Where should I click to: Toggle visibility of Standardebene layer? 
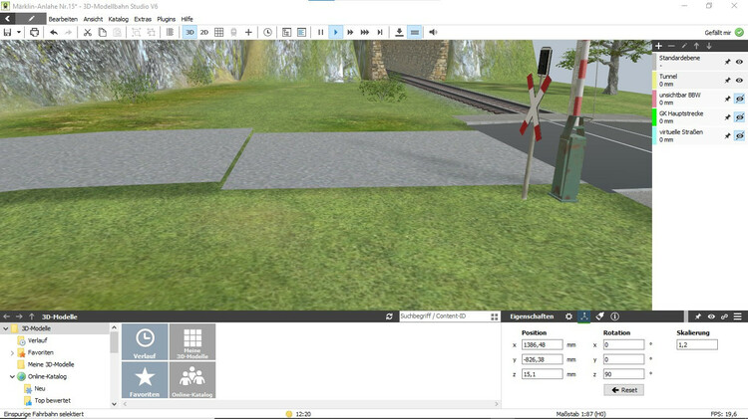pyautogui.click(x=739, y=62)
